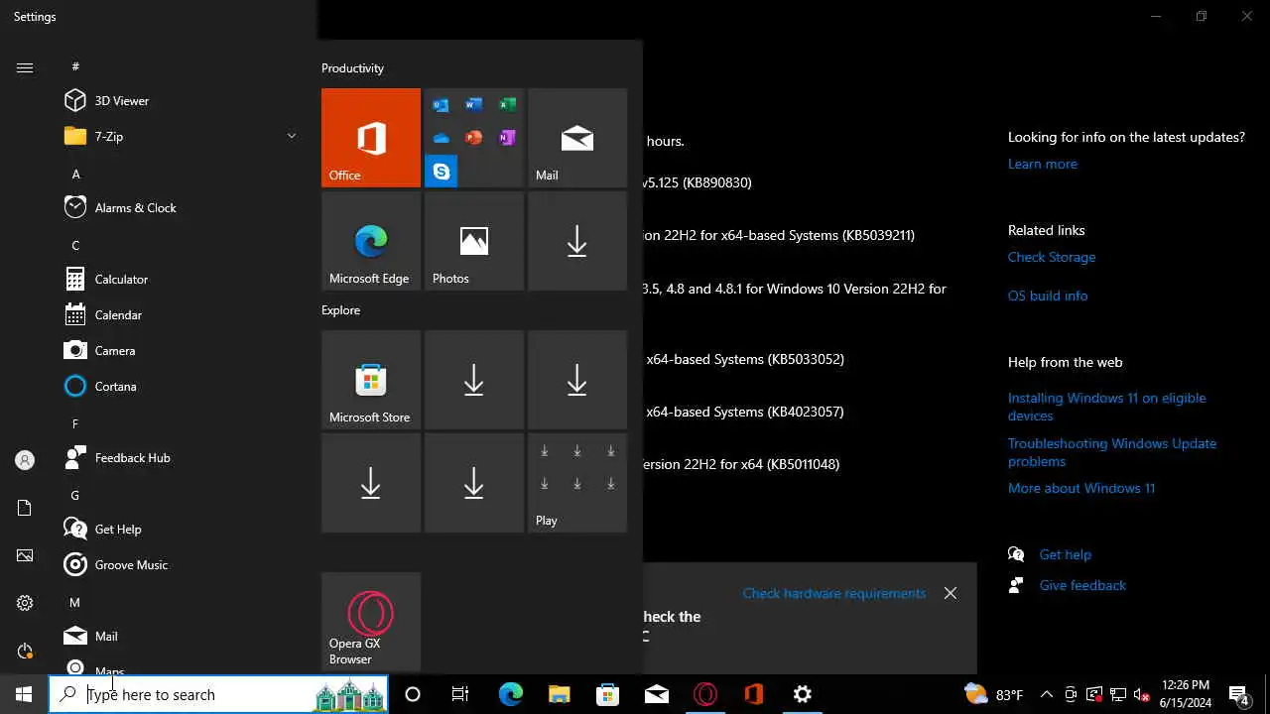Open More about Windows 11 link
The height and width of the screenshot is (714, 1270).
pos(1081,488)
